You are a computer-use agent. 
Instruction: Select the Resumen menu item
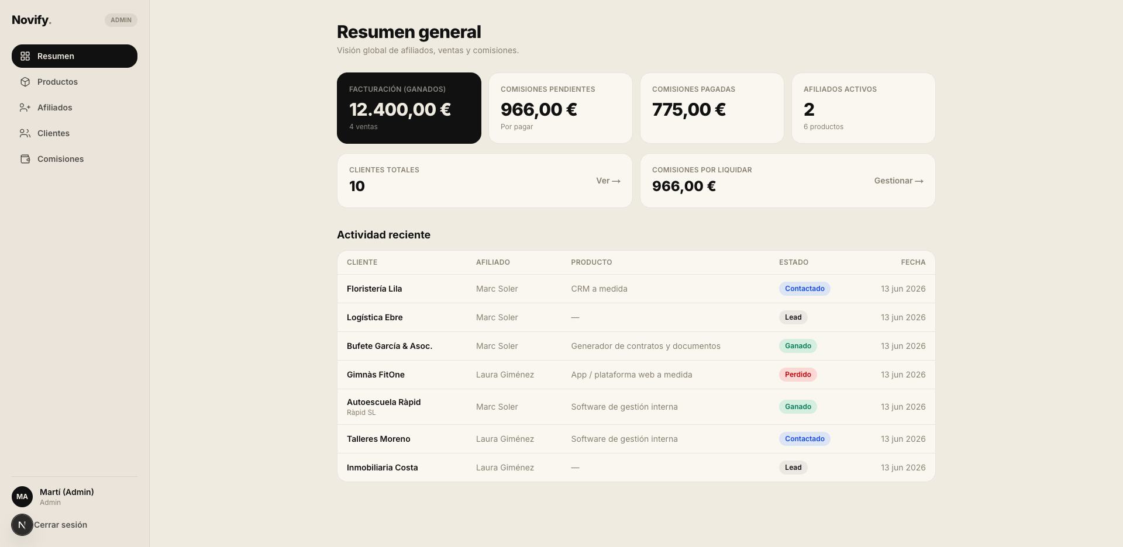[x=74, y=56]
